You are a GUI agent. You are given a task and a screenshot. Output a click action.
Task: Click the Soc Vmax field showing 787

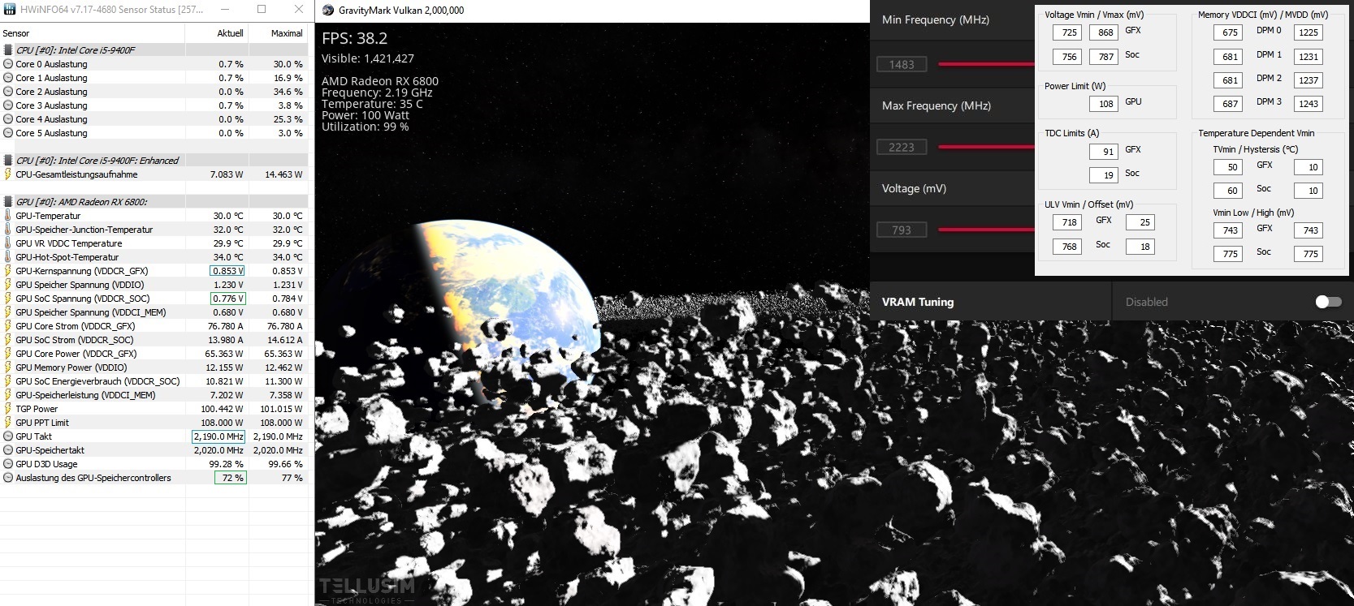[x=1104, y=57]
